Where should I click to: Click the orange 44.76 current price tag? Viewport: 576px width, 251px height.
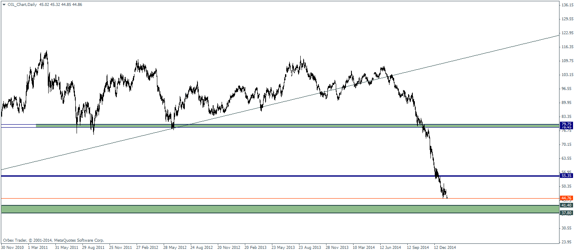(x=566, y=198)
